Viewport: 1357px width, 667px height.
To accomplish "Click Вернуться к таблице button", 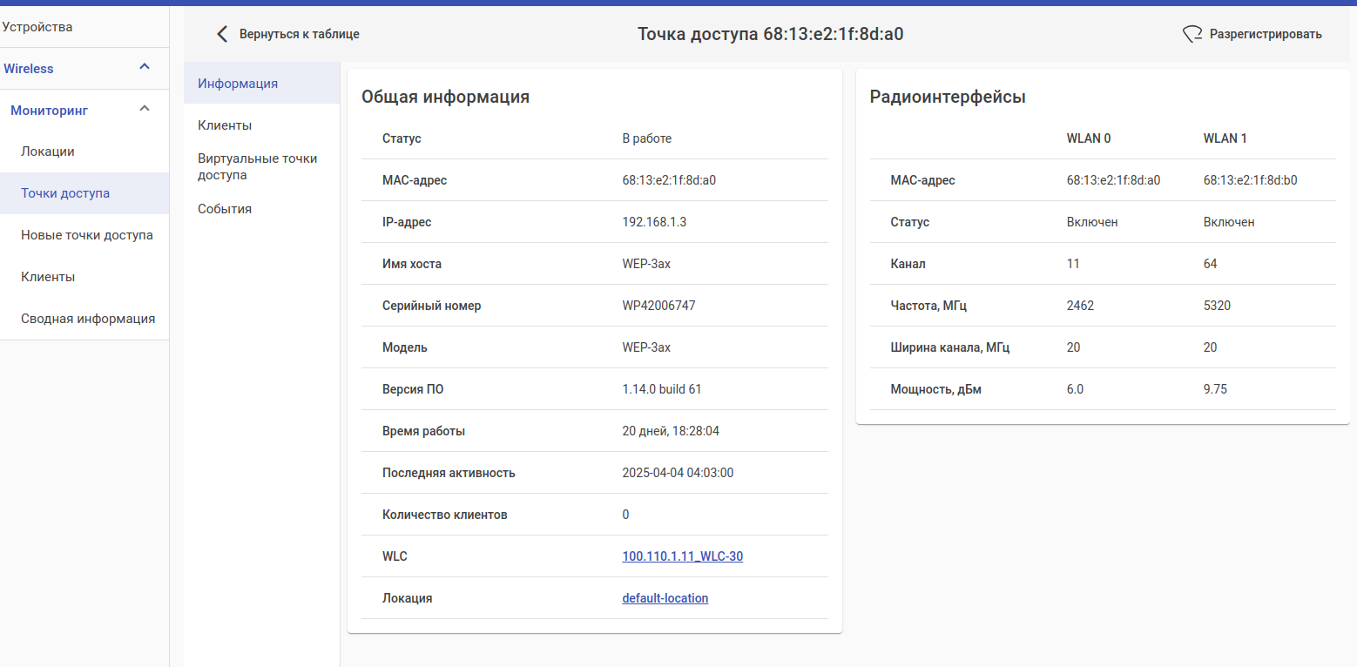I will pyautogui.click(x=287, y=34).
